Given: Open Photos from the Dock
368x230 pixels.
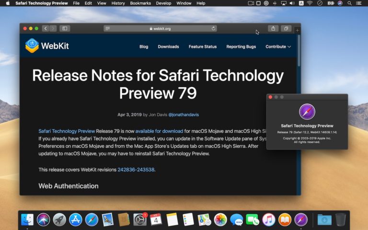Looking at the screenshot, I should click(220, 219).
